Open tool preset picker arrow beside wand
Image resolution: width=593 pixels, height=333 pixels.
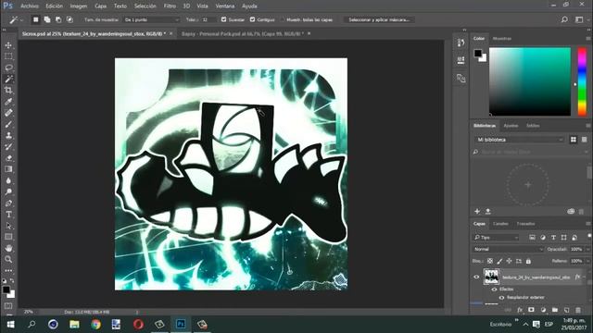tap(22, 19)
